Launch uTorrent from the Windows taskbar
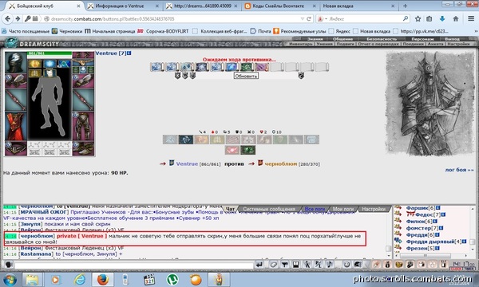Image resolution: width=479 pixels, height=287 pixels. pyautogui.click(x=172, y=280)
